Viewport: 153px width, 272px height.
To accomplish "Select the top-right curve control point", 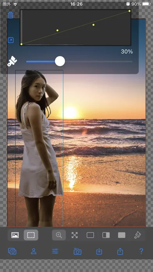I will click(130, 11).
